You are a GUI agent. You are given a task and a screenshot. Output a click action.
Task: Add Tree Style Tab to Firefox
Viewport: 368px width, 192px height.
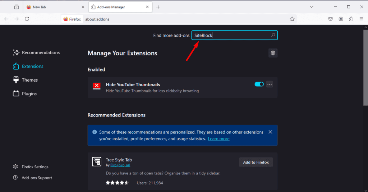(256, 162)
